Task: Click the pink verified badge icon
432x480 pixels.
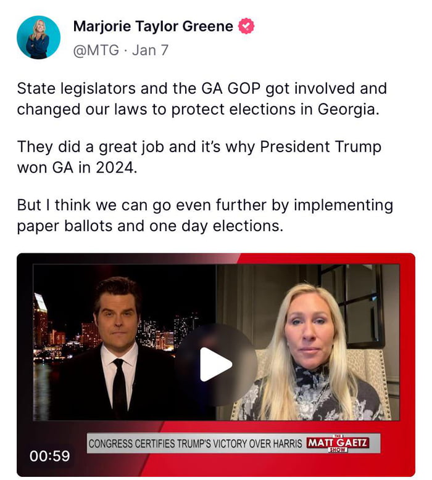Action: pos(246,26)
